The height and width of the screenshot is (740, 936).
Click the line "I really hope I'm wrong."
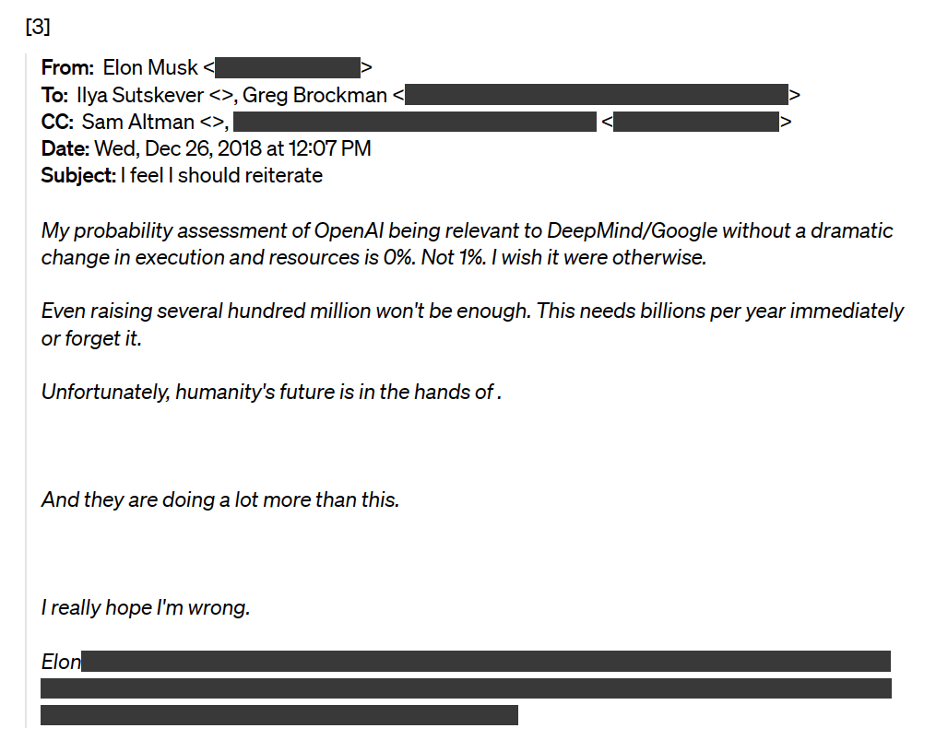[x=146, y=608]
